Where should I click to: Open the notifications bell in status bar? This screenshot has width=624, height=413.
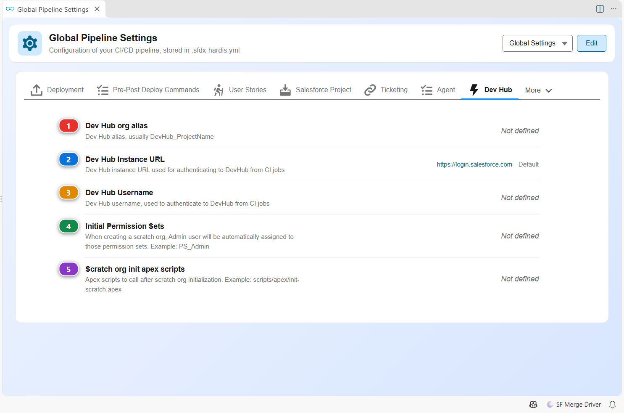(x=613, y=405)
